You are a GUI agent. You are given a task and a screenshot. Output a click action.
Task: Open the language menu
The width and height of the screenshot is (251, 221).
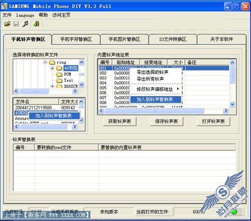click(x=25, y=15)
